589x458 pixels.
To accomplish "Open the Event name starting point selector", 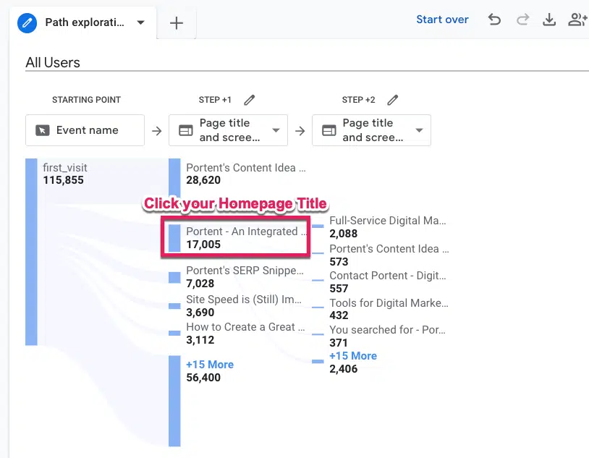I will (85, 130).
